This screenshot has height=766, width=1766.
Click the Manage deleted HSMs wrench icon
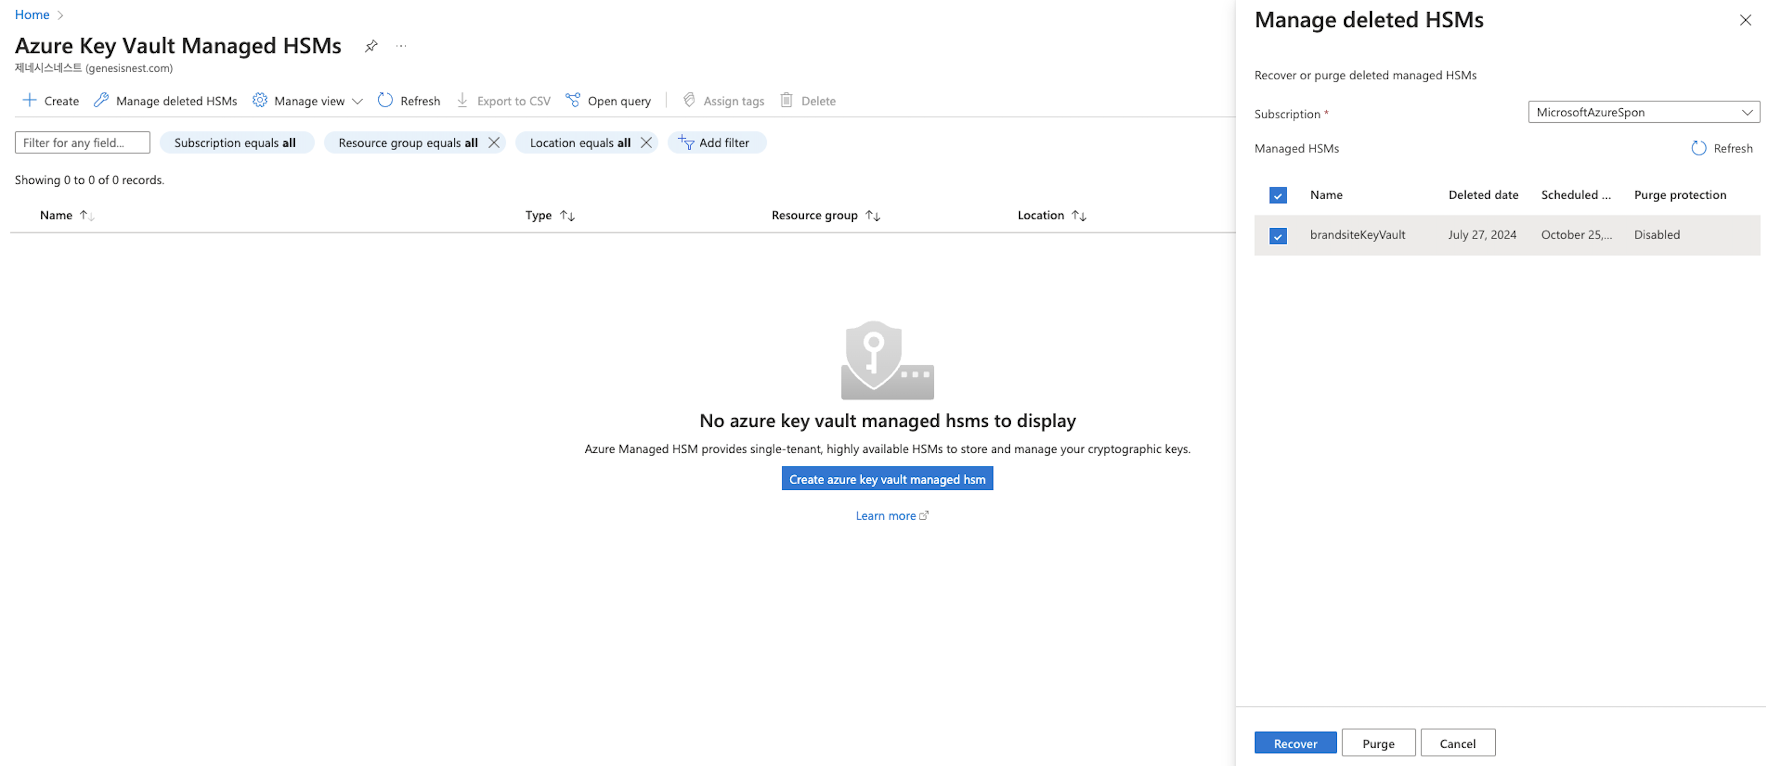click(101, 100)
